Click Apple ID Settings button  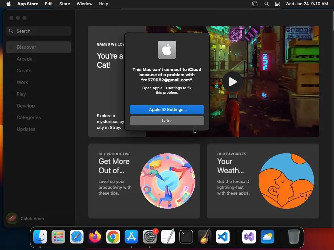click(x=167, y=109)
